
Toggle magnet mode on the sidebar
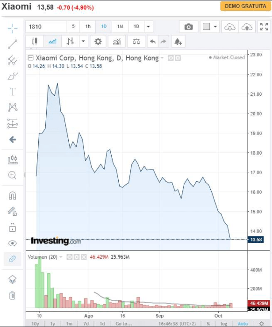pos(12,196)
